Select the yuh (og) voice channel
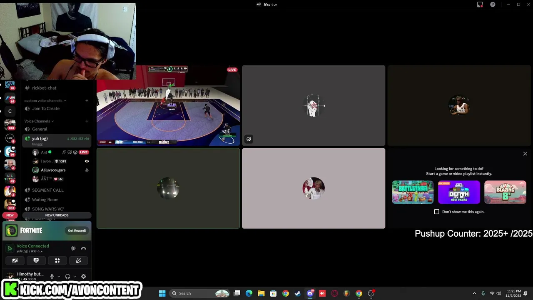The image size is (533, 300). tap(57, 140)
